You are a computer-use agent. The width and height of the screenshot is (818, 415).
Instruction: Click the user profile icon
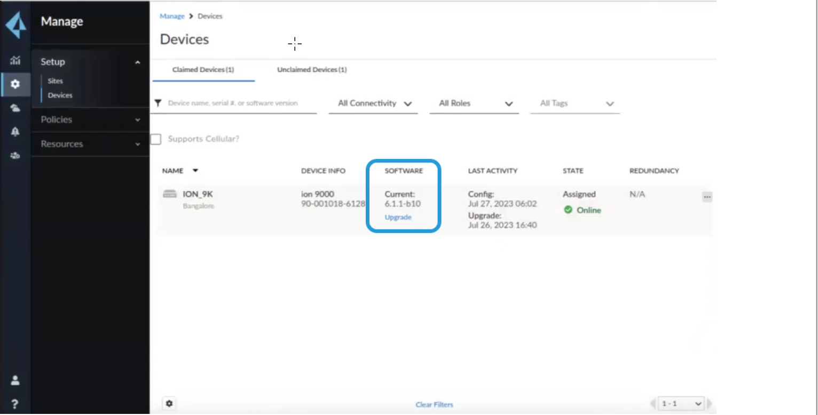[x=15, y=380]
